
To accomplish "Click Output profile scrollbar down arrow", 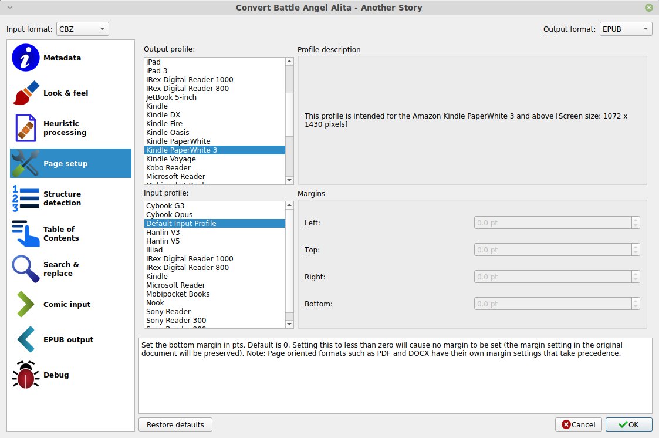I will pyautogui.click(x=289, y=180).
